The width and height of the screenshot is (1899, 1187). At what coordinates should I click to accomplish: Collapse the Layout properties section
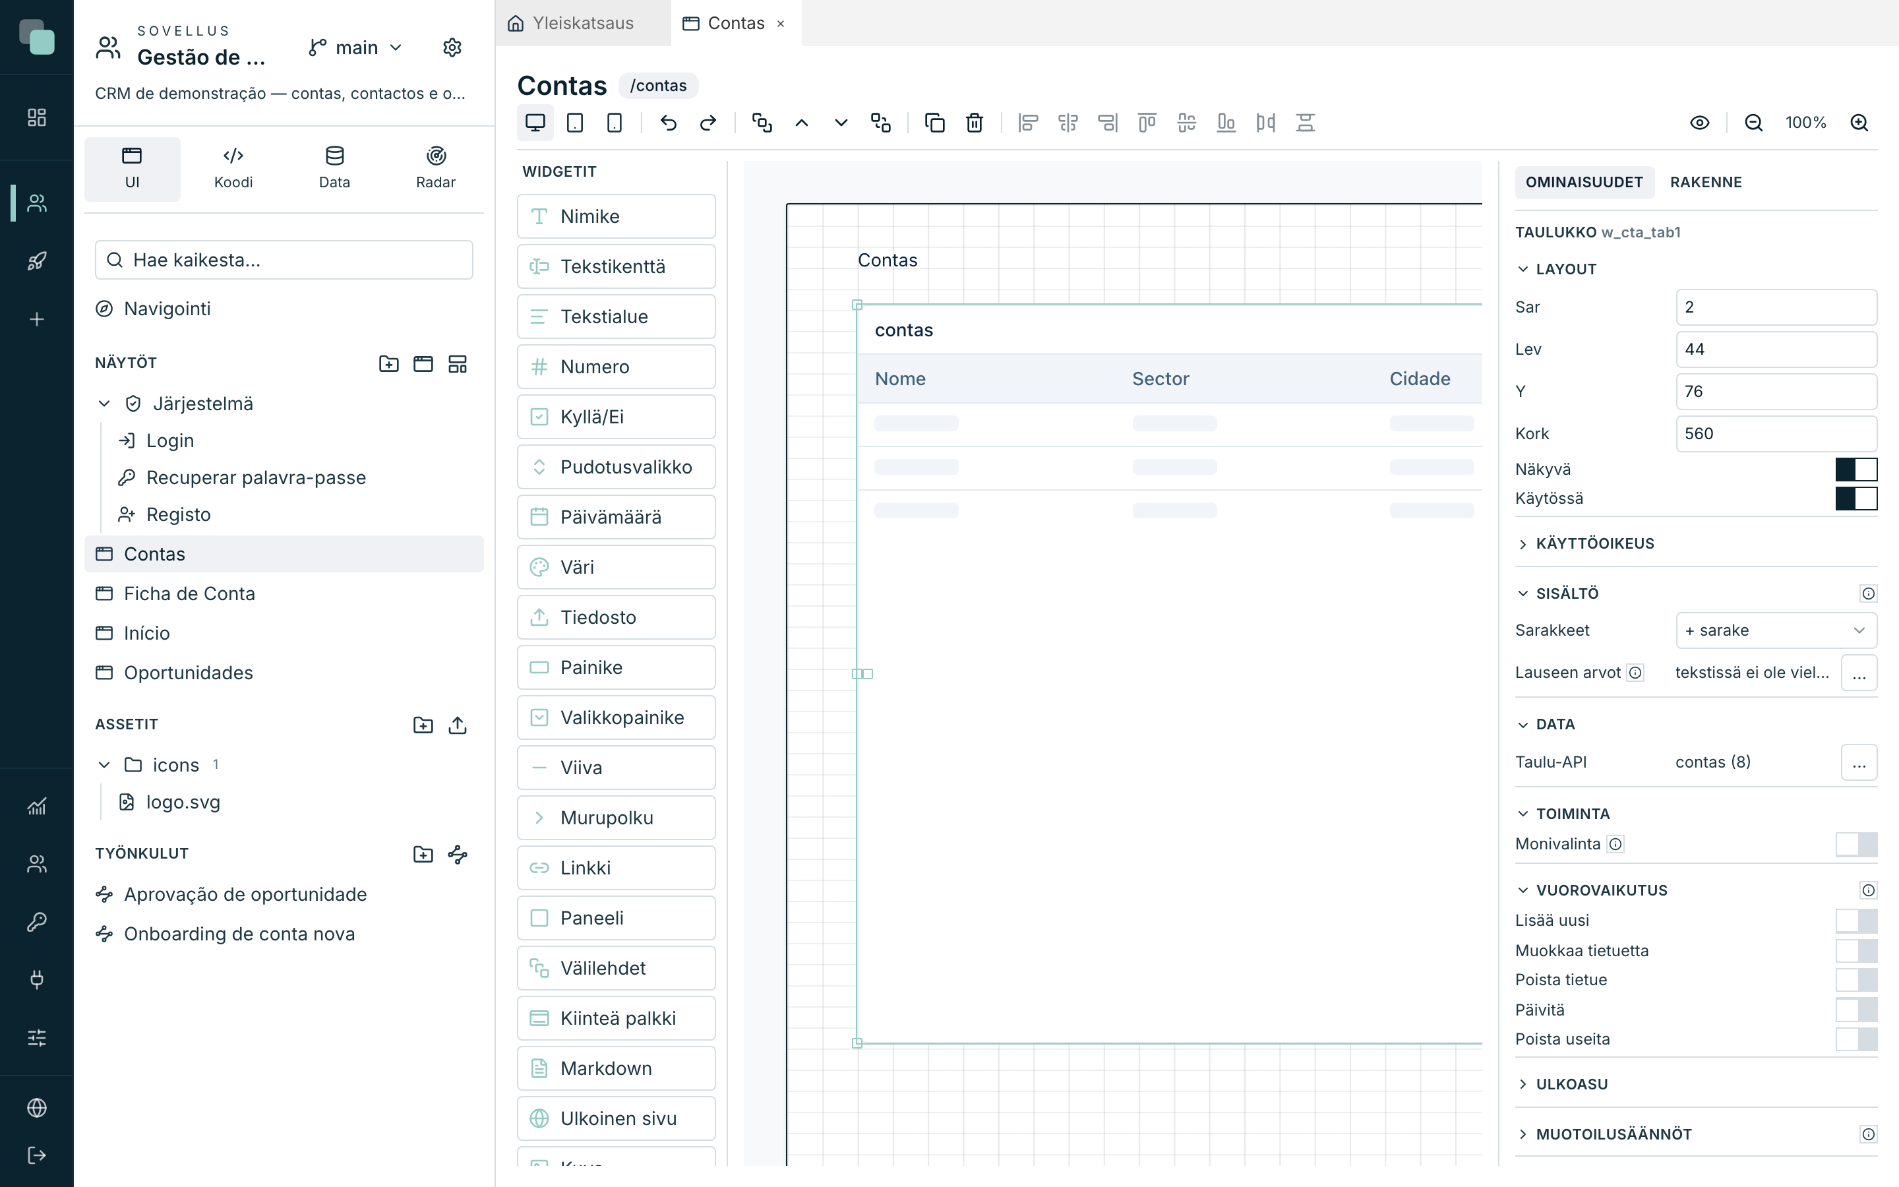pos(1522,269)
